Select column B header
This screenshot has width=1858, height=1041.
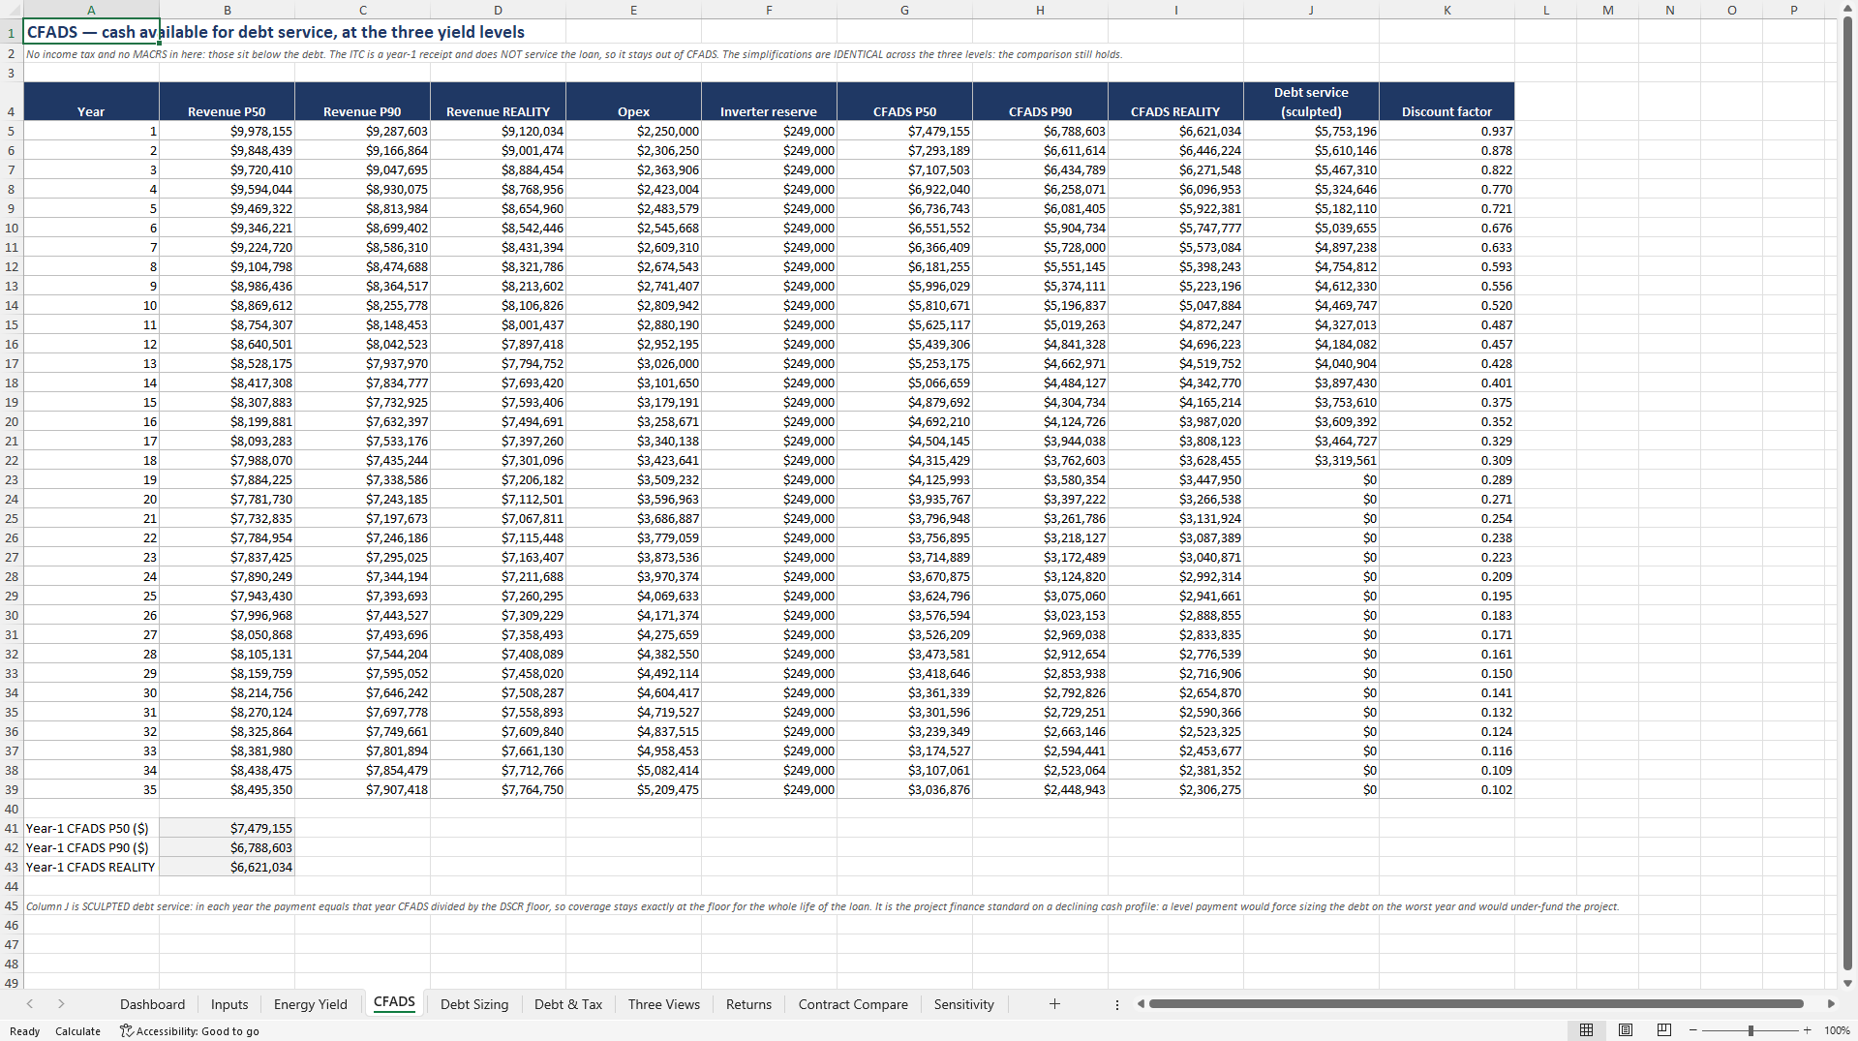[x=227, y=10]
